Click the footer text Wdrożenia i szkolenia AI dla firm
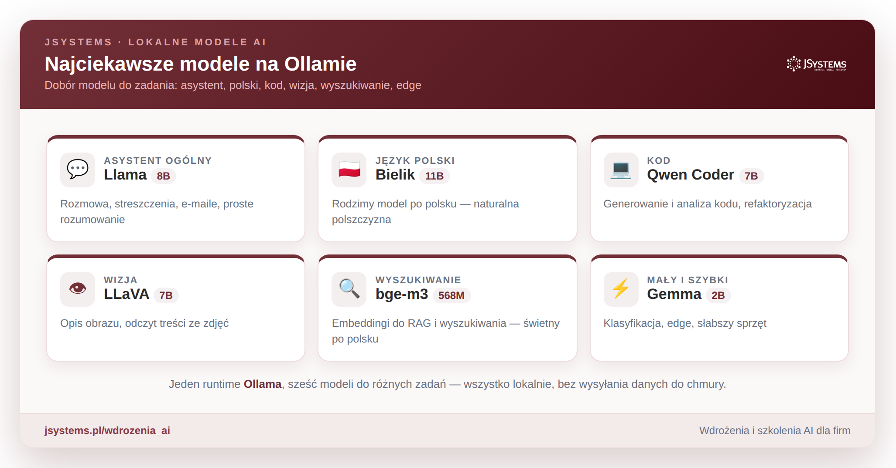This screenshot has height=468, width=896. 775,431
